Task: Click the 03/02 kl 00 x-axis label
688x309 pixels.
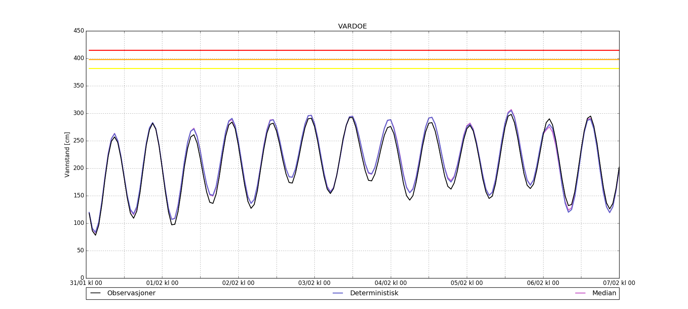Action: (314, 283)
